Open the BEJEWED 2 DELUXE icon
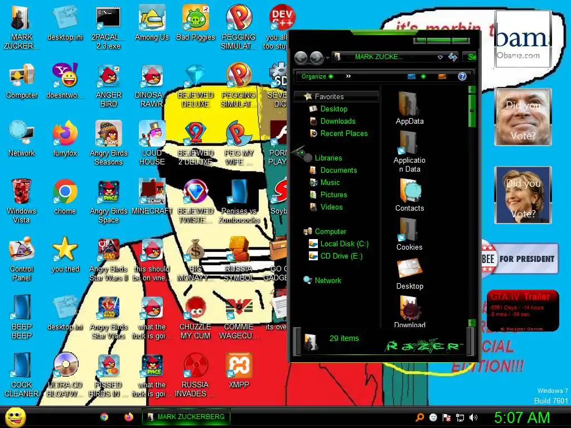The height and width of the screenshot is (428, 571). [x=196, y=144]
